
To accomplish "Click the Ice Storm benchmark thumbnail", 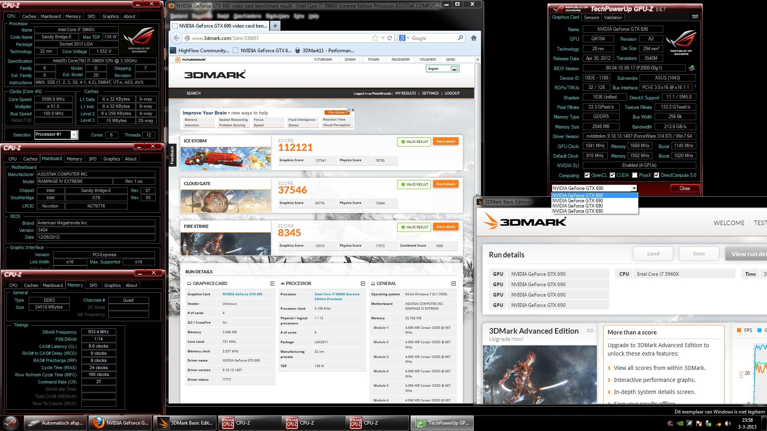I will click(x=225, y=158).
